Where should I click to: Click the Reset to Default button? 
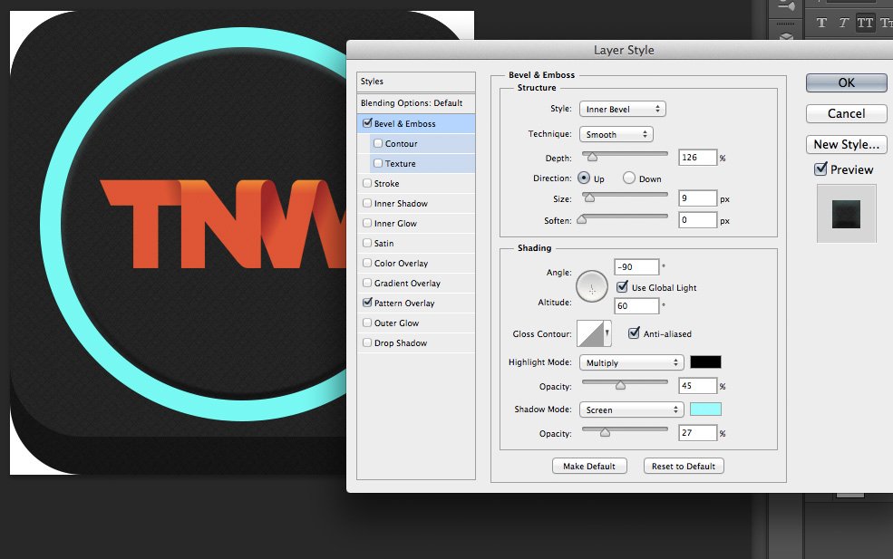[x=684, y=467]
